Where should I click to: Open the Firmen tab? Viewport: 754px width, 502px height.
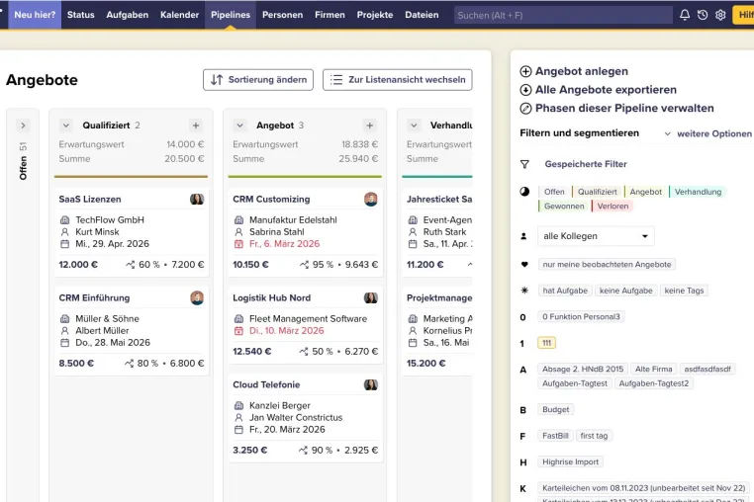click(x=330, y=15)
